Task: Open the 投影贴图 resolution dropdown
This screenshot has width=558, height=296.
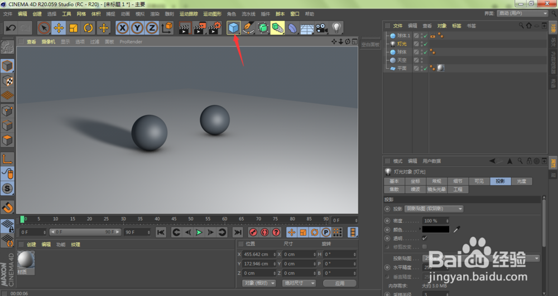Action: point(481,258)
